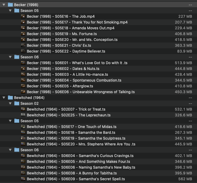Collapse Bewitched Season 02 disclosure triangle

[10, 104]
